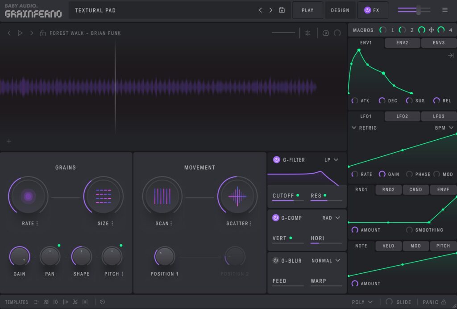
Task: Adjust the master volume slider
Action: (418, 10)
